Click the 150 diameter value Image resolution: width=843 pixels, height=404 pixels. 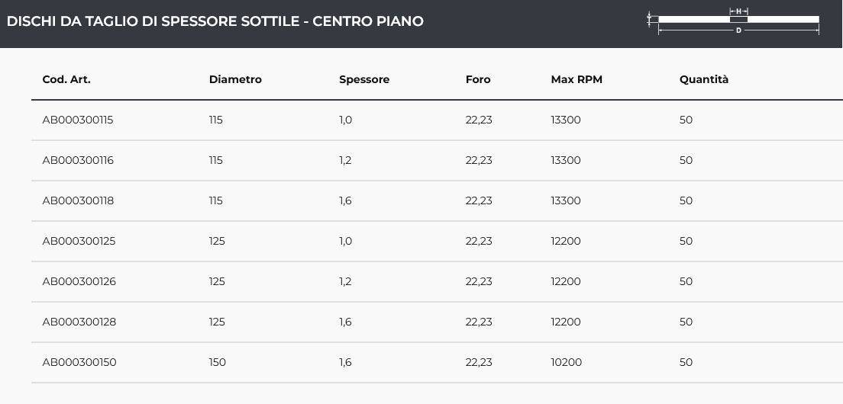point(218,363)
